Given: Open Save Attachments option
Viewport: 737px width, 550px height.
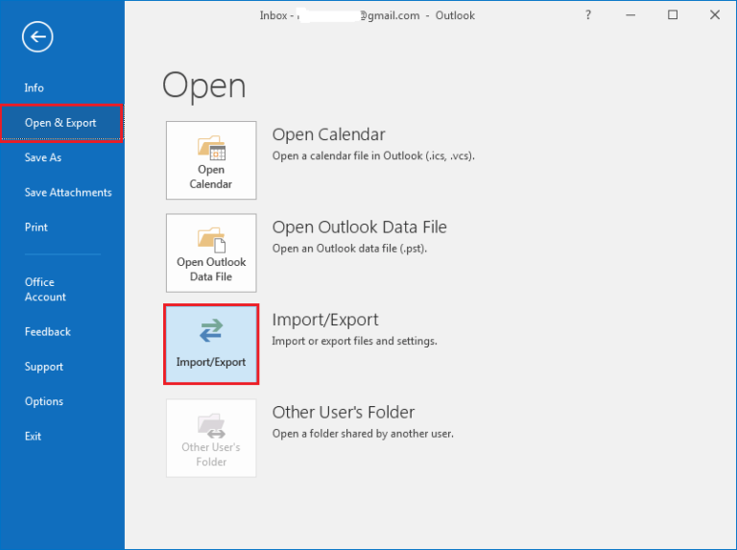Looking at the screenshot, I should click(x=68, y=192).
